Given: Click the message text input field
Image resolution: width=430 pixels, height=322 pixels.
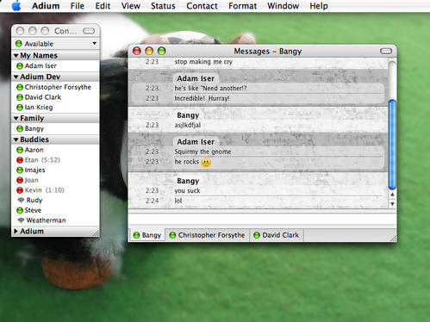Looking at the screenshot, I should click(x=262, y=219).
